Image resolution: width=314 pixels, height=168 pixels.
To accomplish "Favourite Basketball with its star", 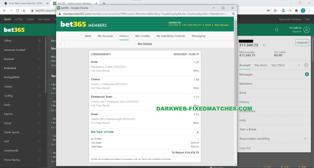I will (x=40, y=68).
